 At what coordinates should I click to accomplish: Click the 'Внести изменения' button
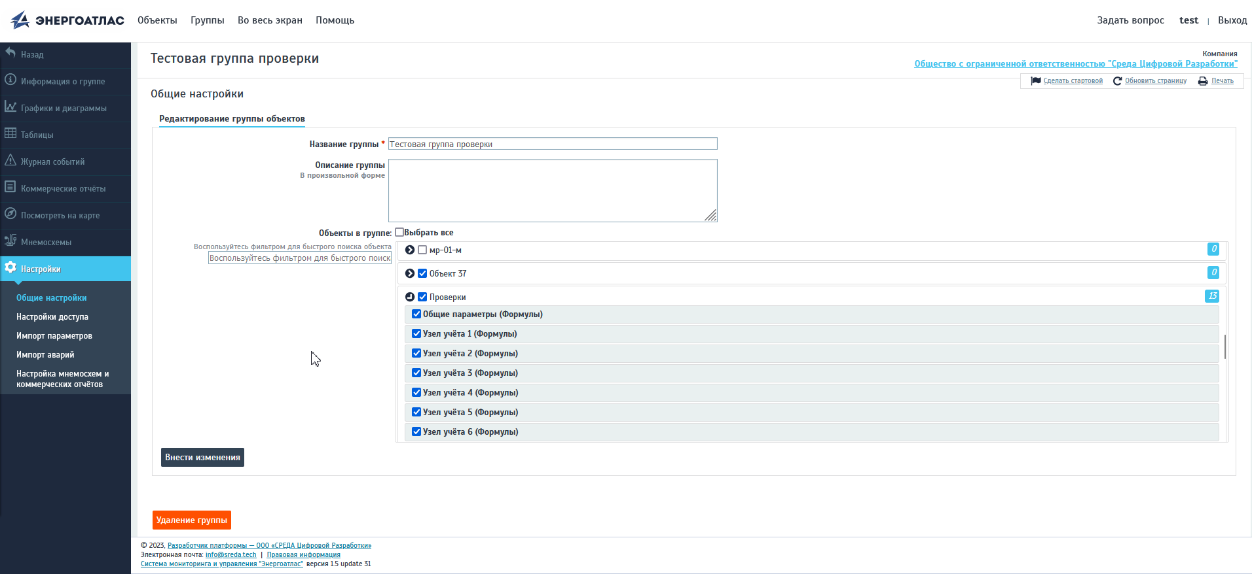pos(202,458)
